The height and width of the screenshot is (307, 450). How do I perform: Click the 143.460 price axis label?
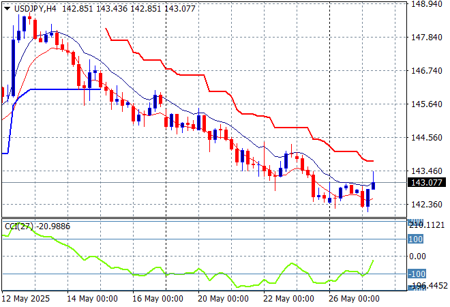click(427, 171)
